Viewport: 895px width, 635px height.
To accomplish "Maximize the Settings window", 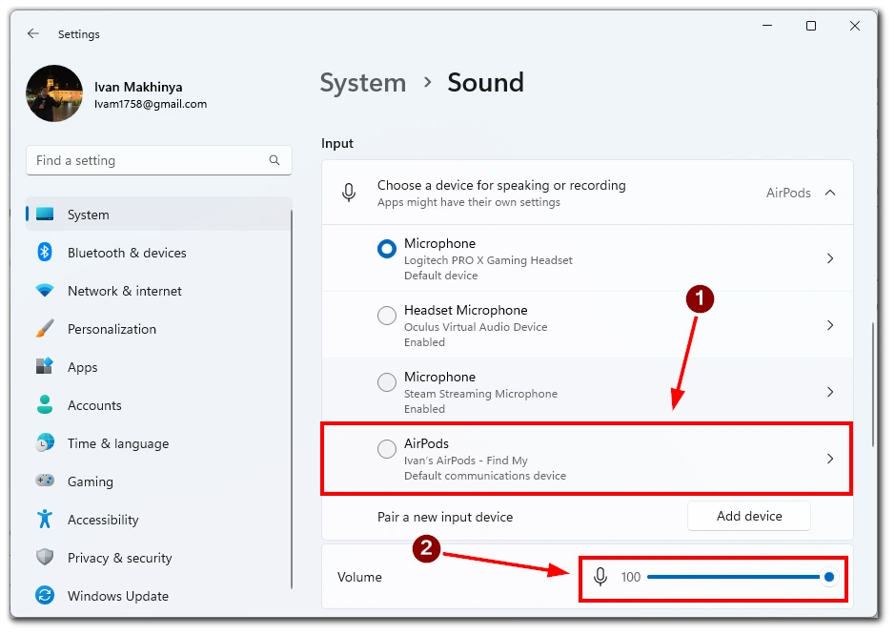I will (810, 26).
